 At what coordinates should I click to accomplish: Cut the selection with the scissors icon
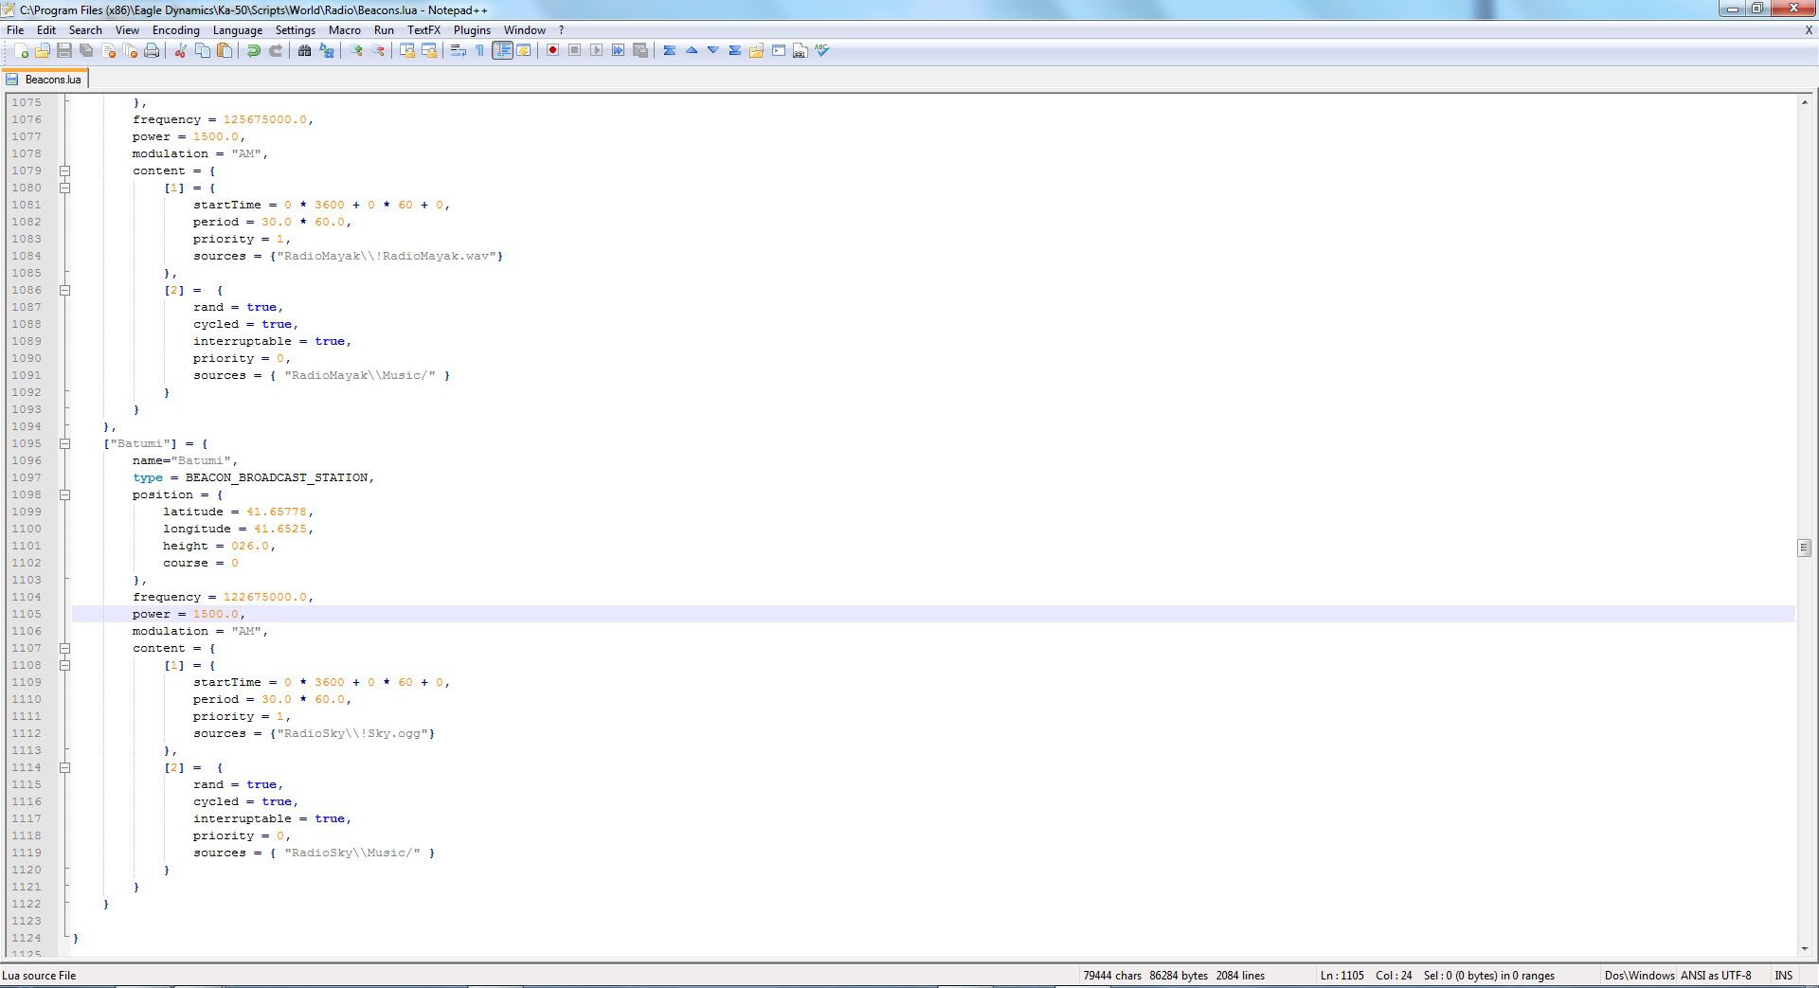pos(180,51)
